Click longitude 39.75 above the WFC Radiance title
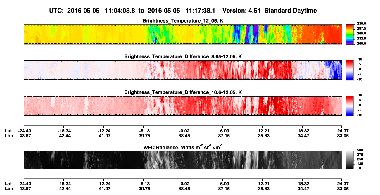Viewport: 380px width, 195px height. [x=144, y=136]
